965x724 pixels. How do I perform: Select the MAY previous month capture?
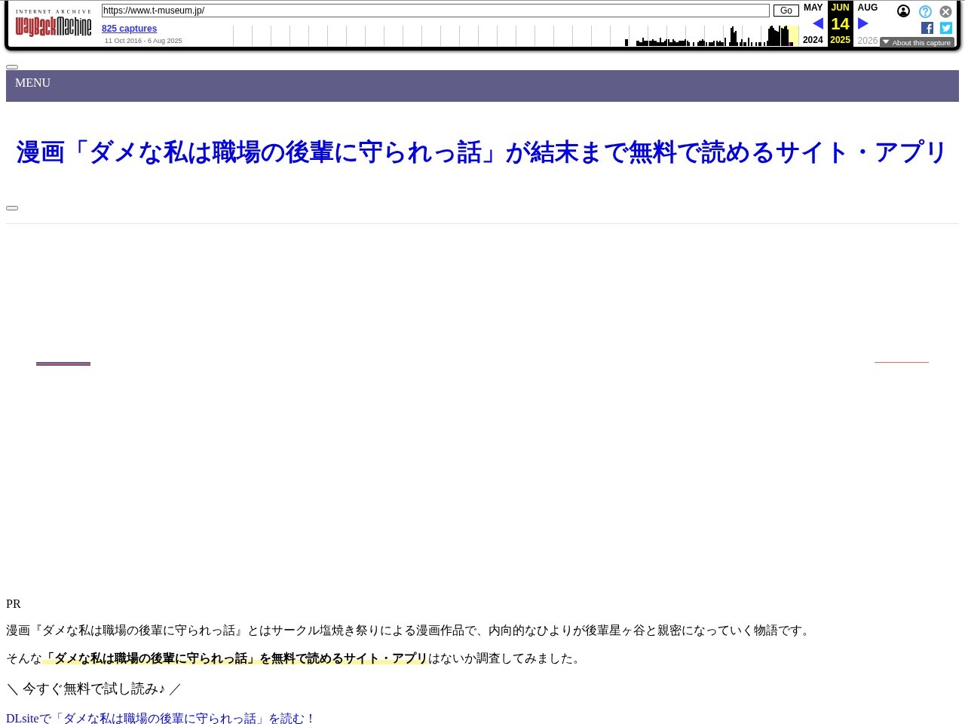[x=813, y=8]
